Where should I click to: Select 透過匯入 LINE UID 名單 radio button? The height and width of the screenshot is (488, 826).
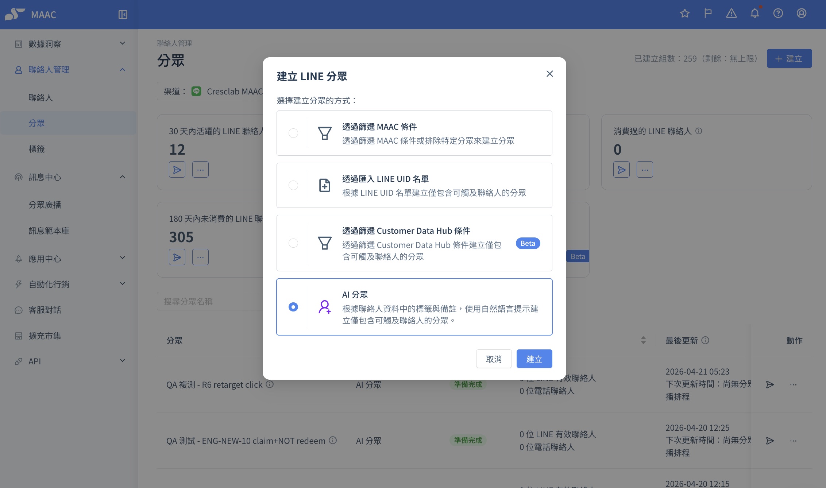293,185
